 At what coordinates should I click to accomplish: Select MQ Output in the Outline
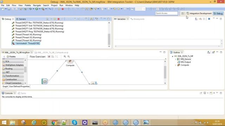click(184, 62)
